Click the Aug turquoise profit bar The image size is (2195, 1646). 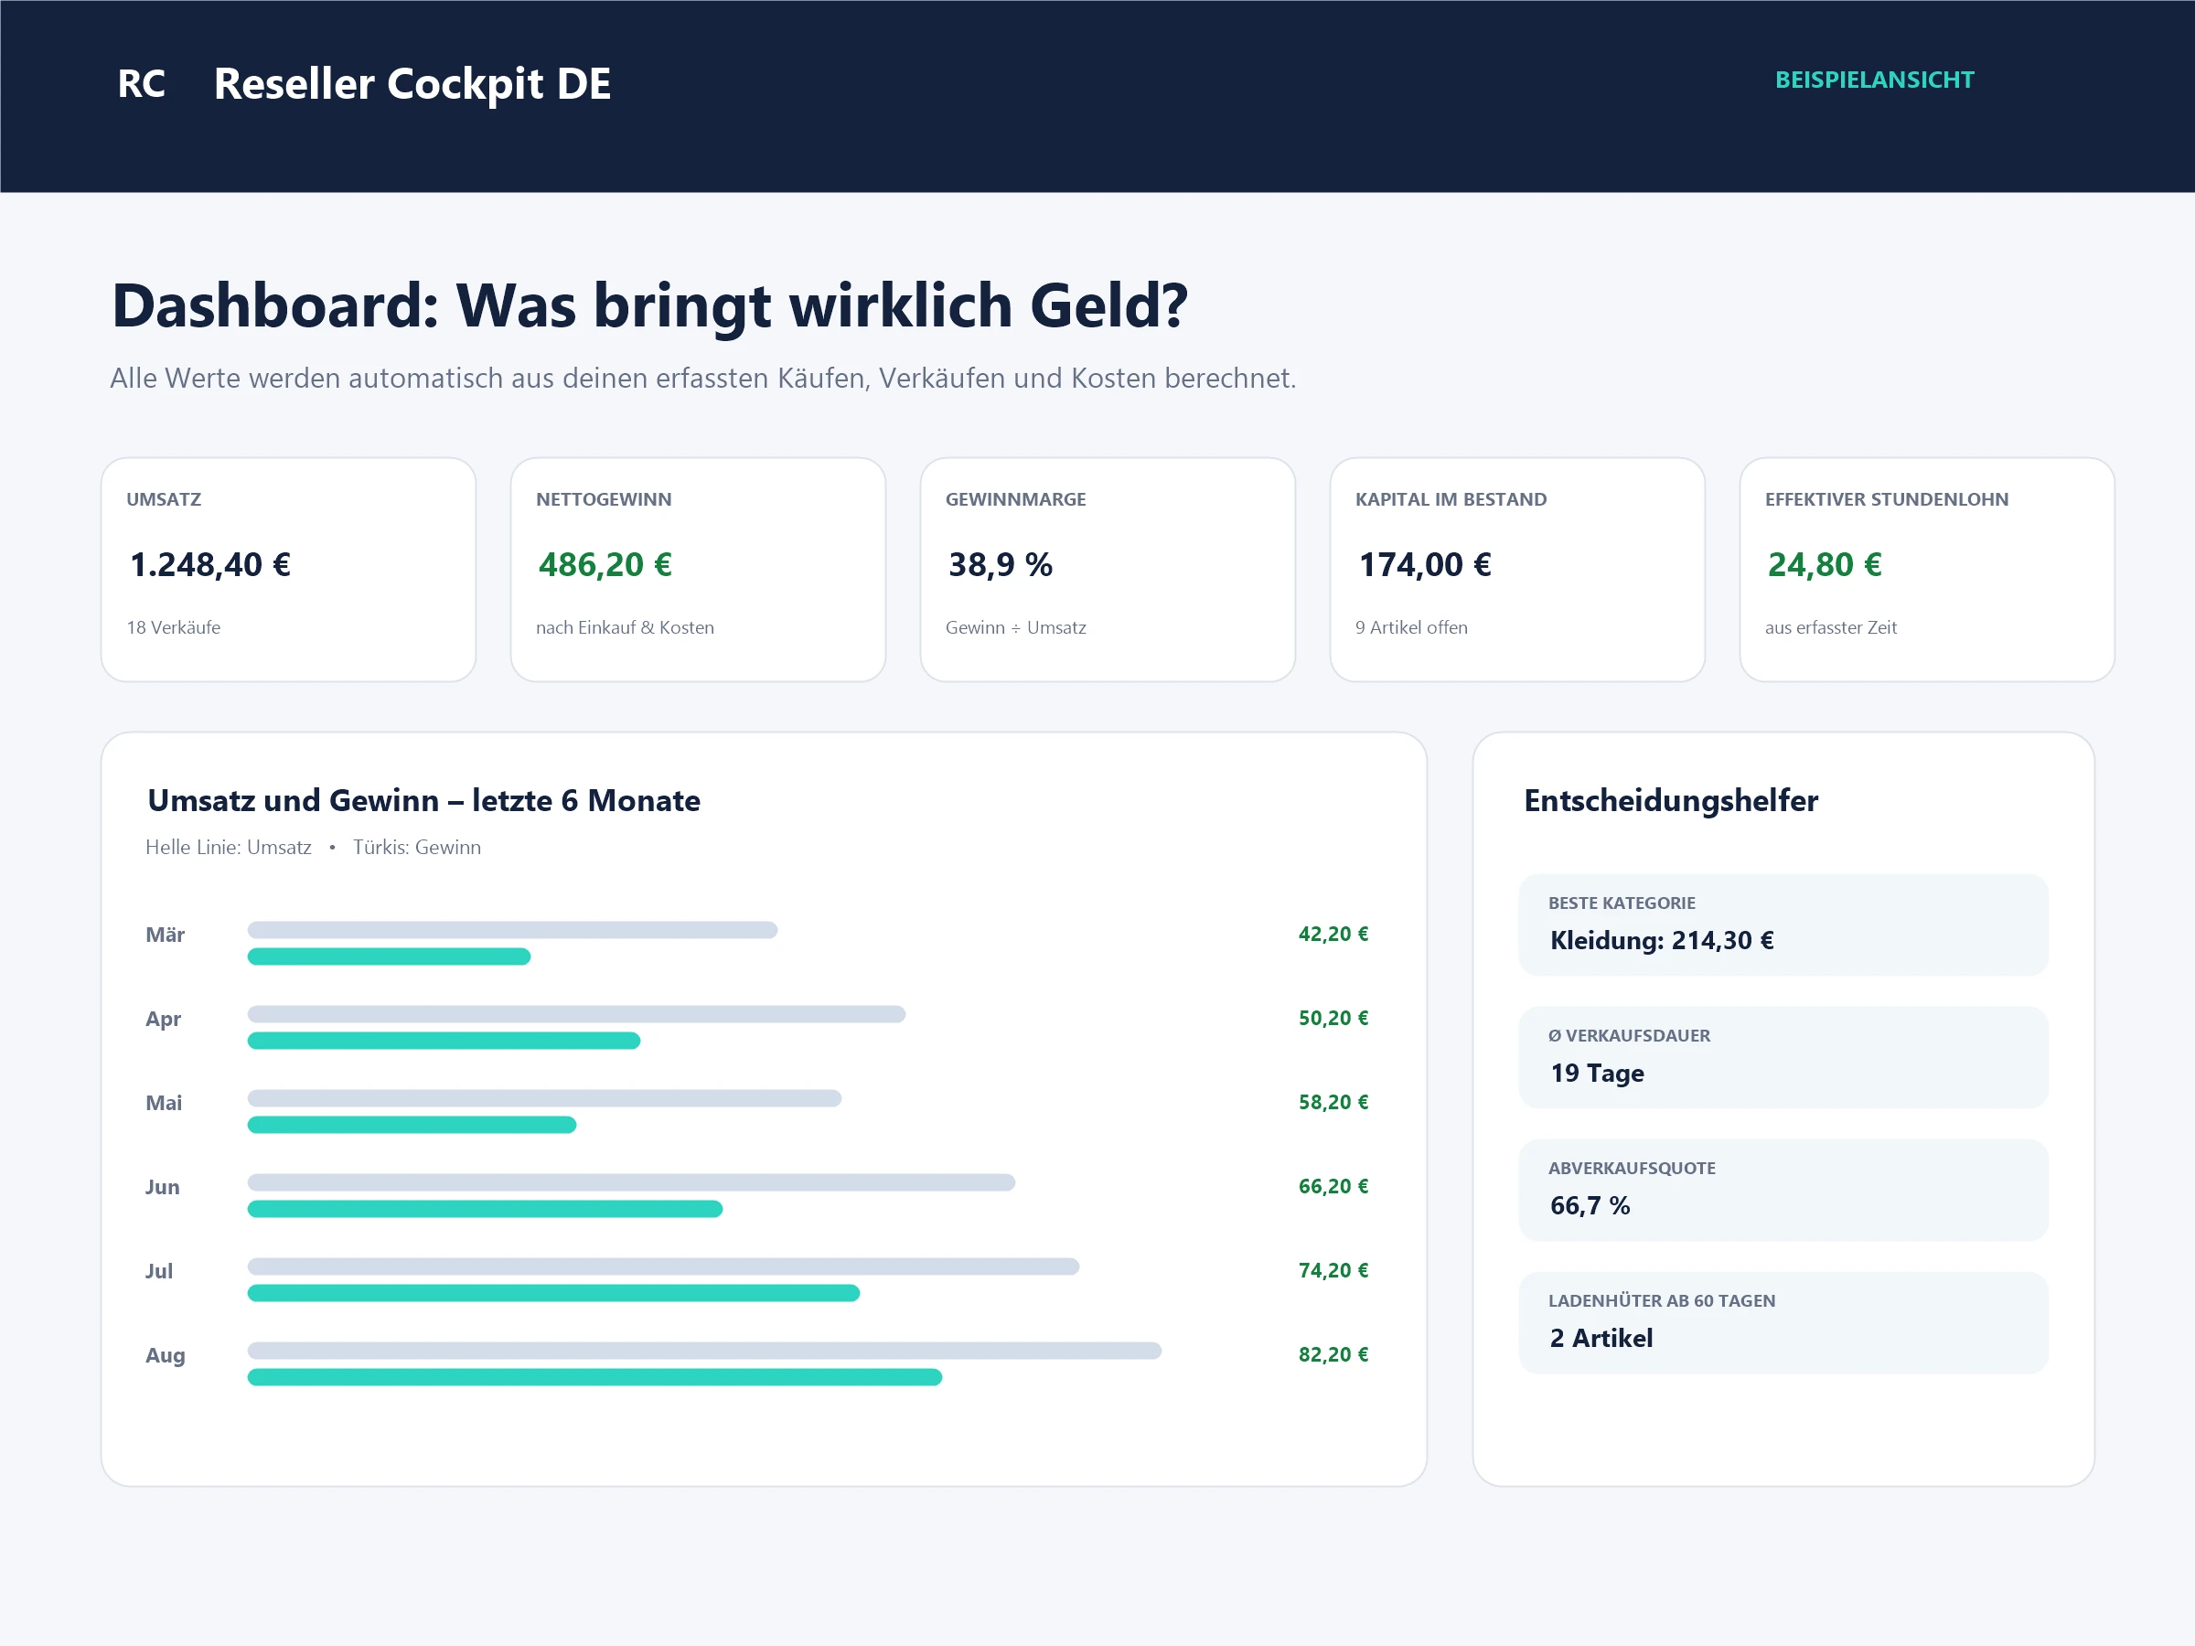pos(594,1378)
